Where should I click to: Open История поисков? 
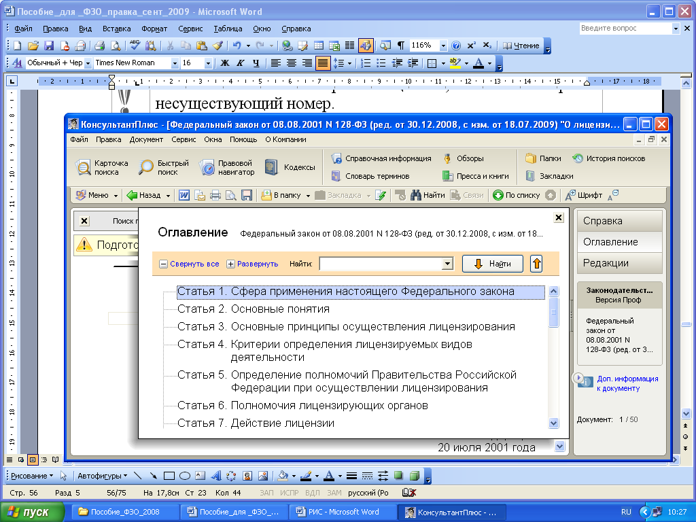coord(608,158)
